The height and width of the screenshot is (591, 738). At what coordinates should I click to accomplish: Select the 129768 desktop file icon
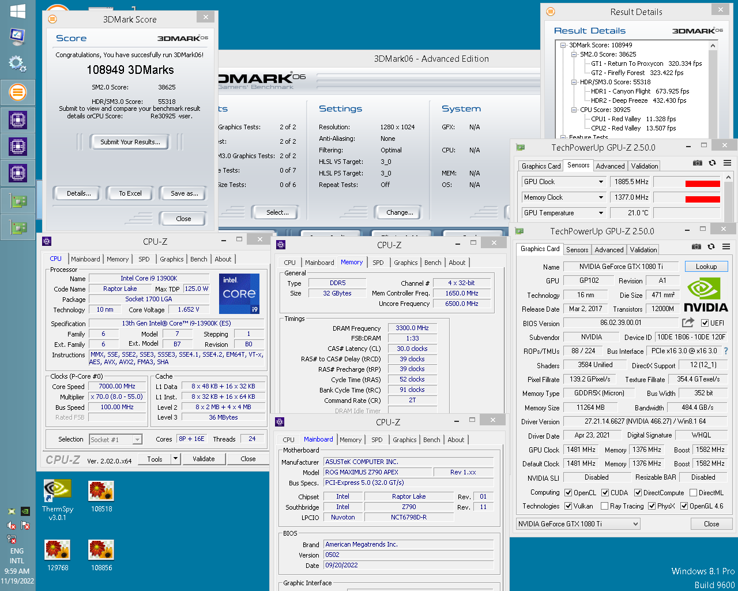pos(58,555)
